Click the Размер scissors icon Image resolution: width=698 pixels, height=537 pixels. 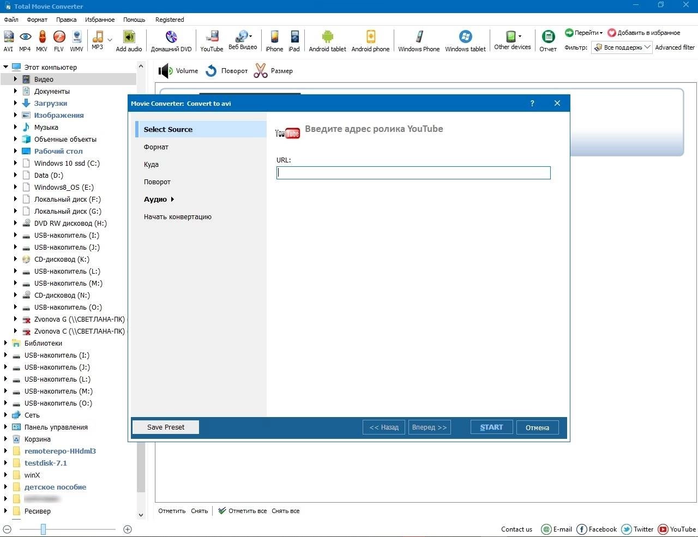(x=261, y=71)
